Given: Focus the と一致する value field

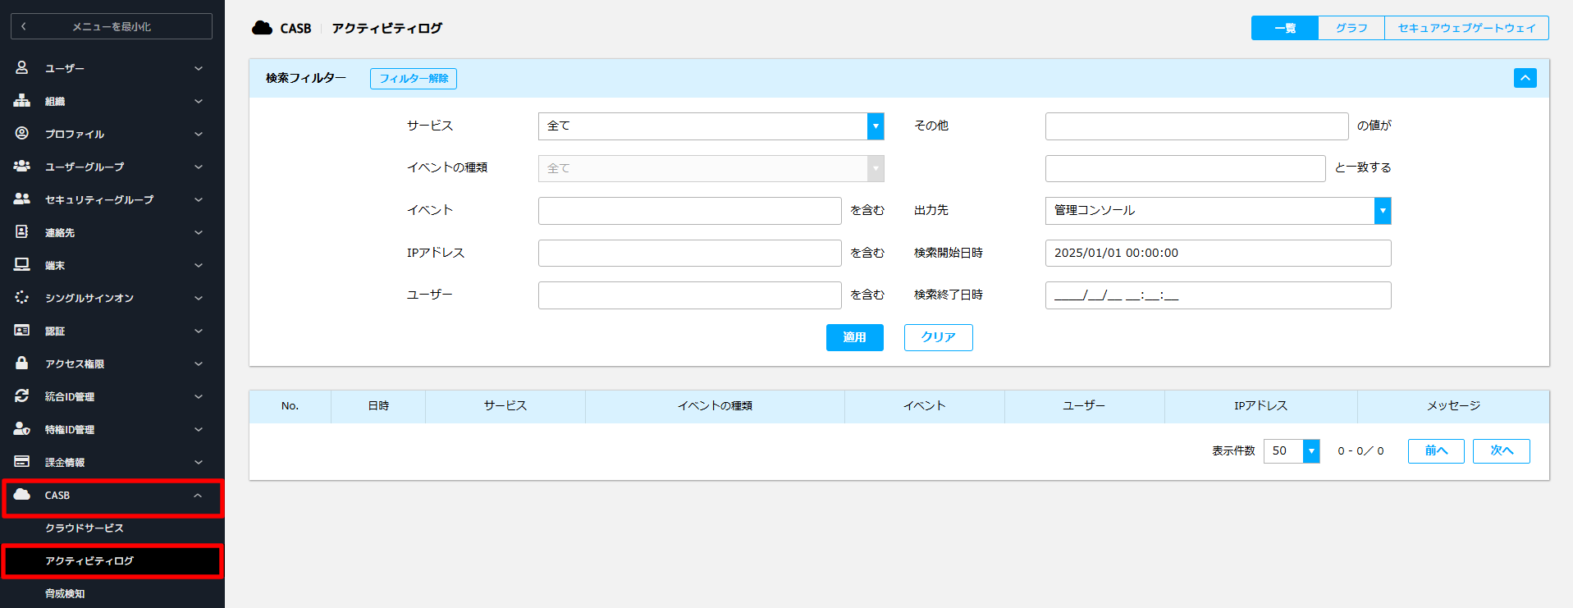Looking at the screenshot, I should (x=1186, y=168).
